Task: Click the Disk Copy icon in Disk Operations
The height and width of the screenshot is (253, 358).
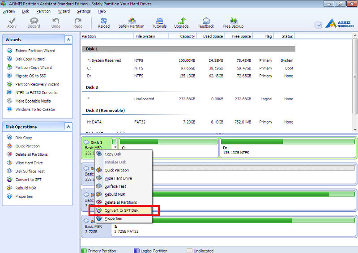Action: point(9,137)
